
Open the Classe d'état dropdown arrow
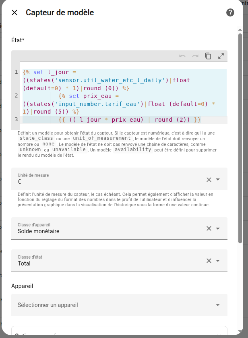point(218,261)
